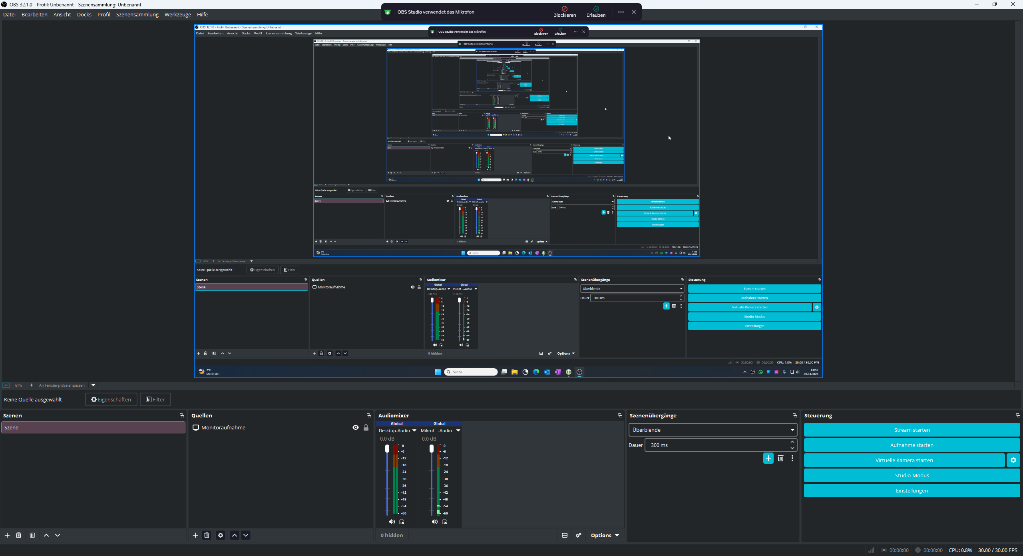
Task: Zoom out preview with minus icon
Action: coord(6,385)
